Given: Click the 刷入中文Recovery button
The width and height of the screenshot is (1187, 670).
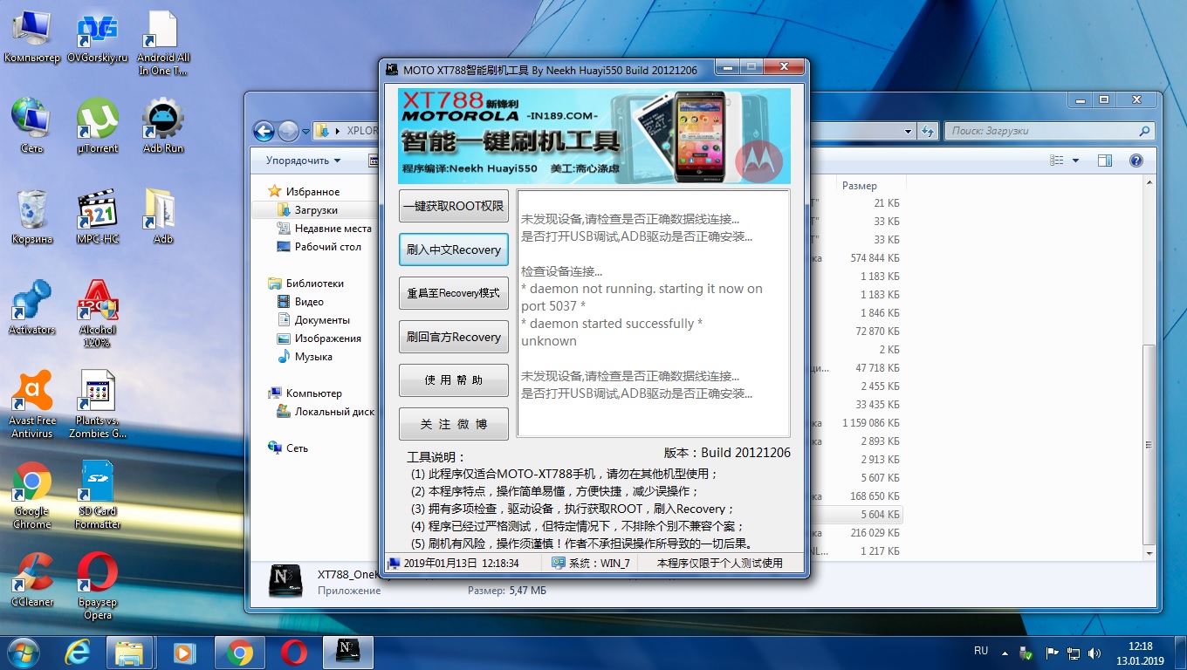Looking at the screenshot, I should pyautogui.click(x=454, y=250).
